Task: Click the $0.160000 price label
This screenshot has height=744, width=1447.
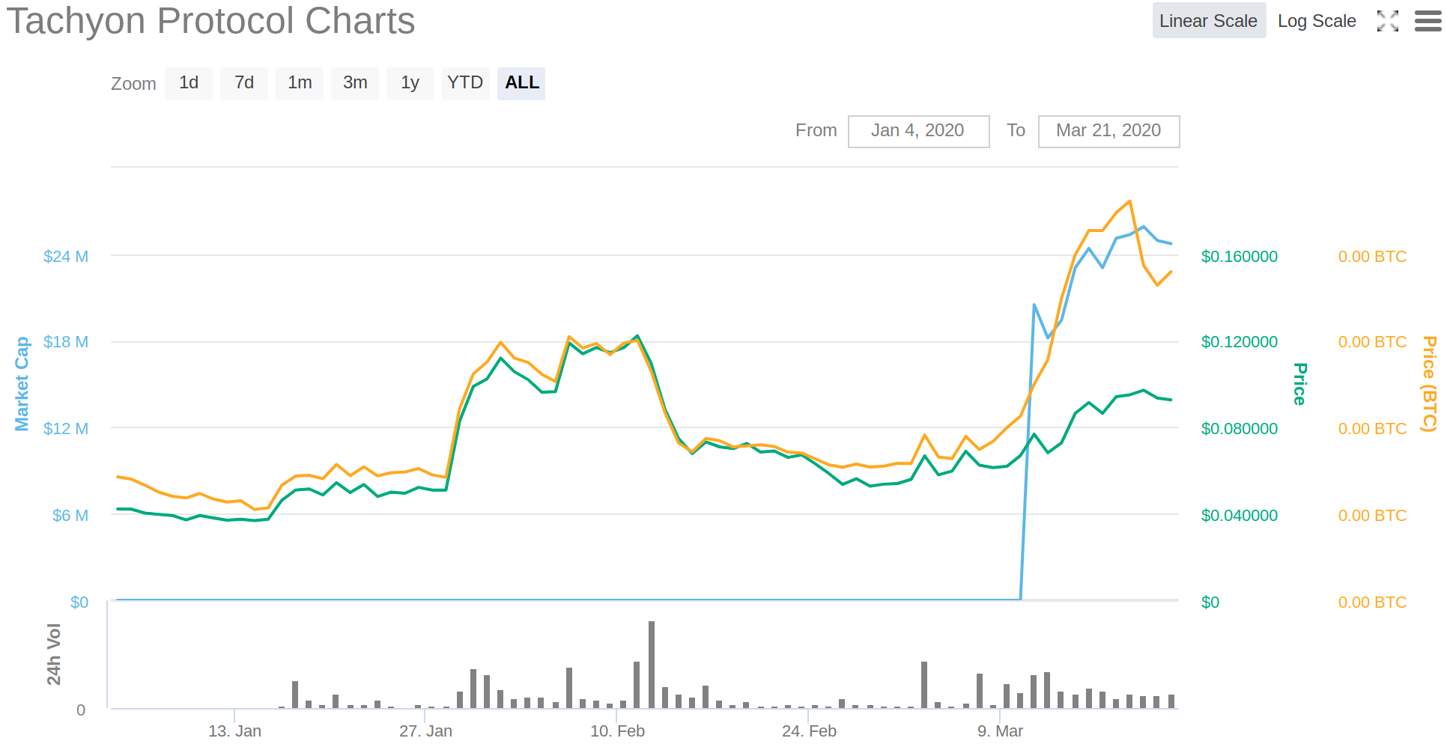Action: pyautogui.click(x=1240, y=257)
